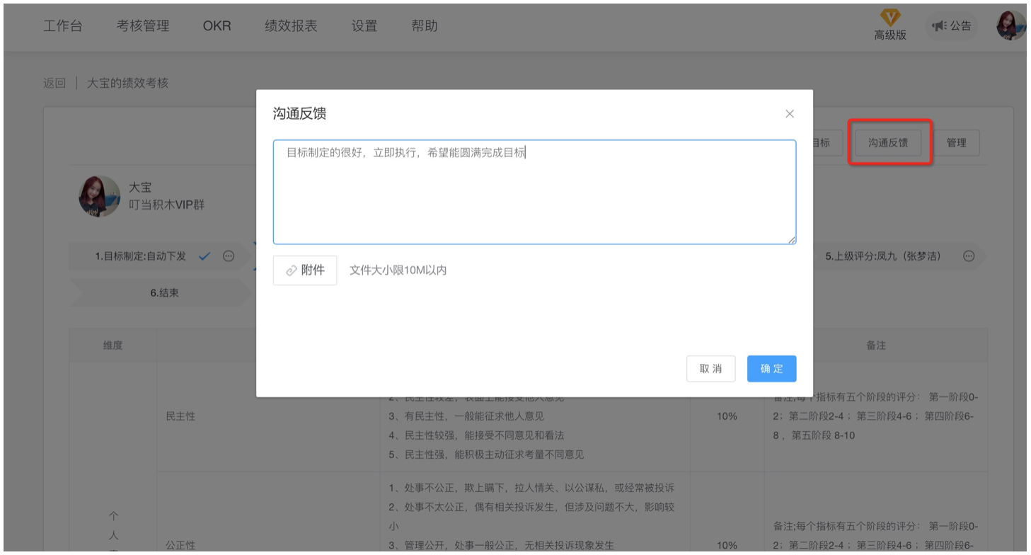Click the 叮当积木VIP群 group name
This screenshot has width=1031, height=555.
pos(166,206)
